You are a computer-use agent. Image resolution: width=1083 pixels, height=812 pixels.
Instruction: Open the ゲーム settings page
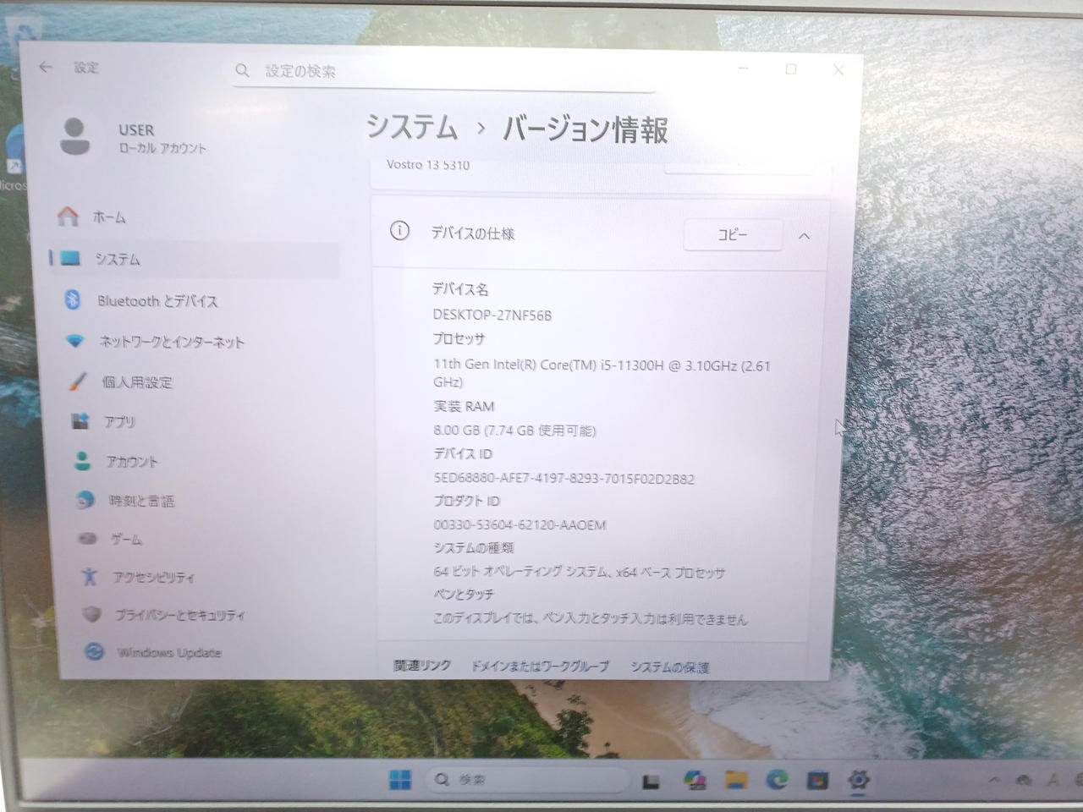click(x=126, y=539)
